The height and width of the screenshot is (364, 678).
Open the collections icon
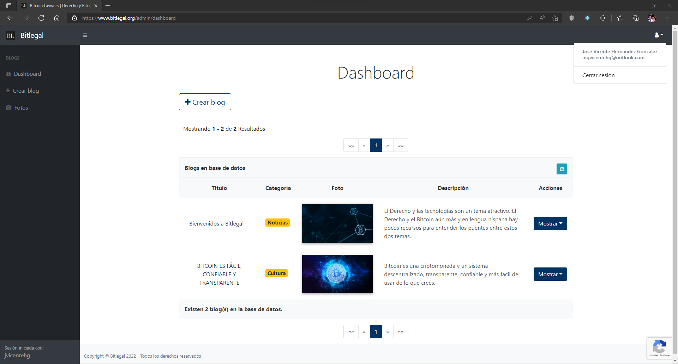(x=636, y=18)
